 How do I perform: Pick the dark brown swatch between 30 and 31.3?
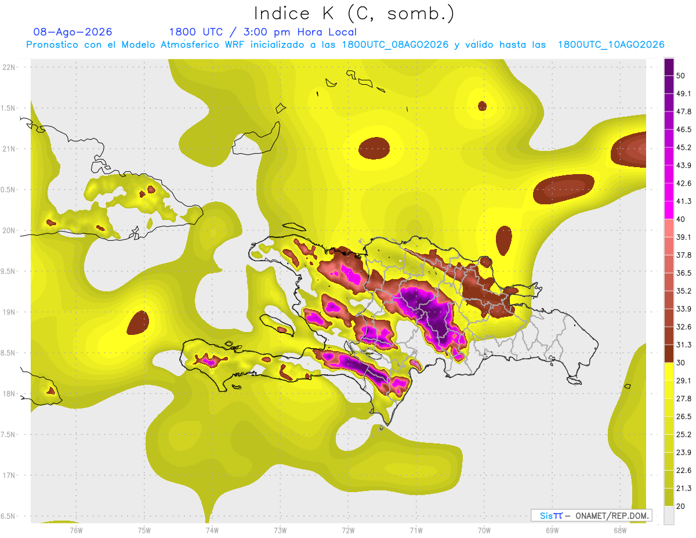pyautogui.click(x=669, y=353)
